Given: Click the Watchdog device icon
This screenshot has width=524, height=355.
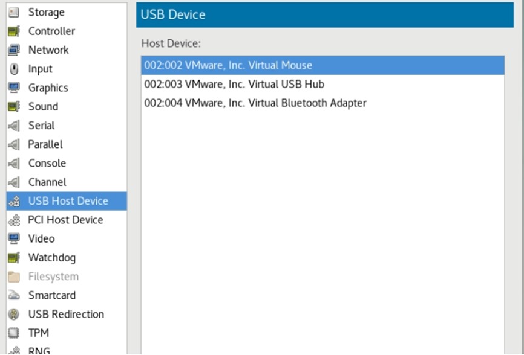Looking at the screenshot, I should pyautogui.click(x=14, y=258).
